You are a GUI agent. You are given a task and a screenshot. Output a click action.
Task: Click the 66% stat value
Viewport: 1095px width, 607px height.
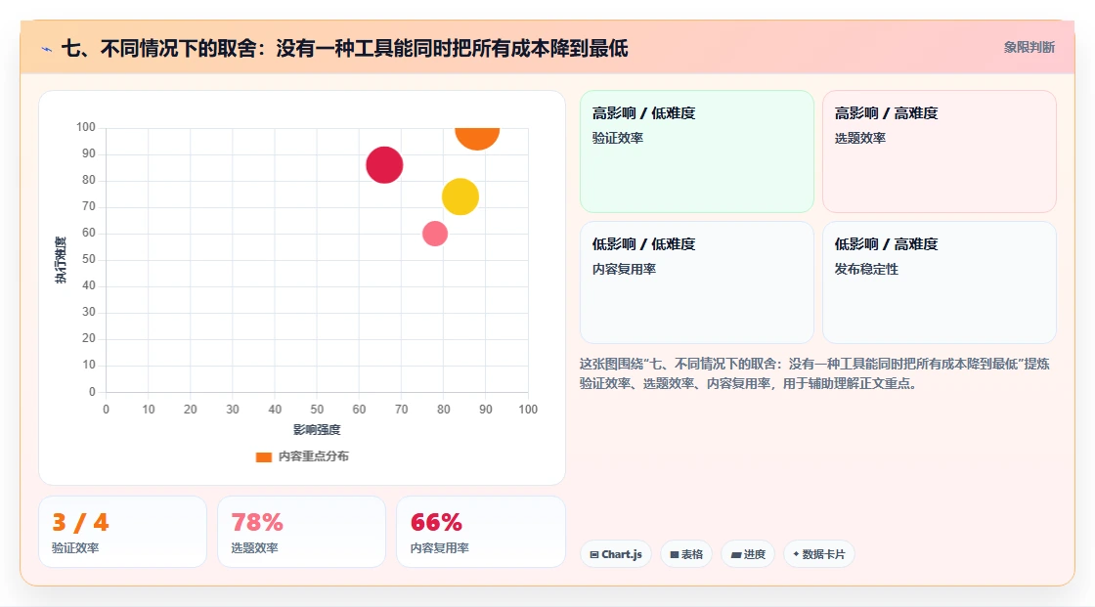tap(436, 523)
